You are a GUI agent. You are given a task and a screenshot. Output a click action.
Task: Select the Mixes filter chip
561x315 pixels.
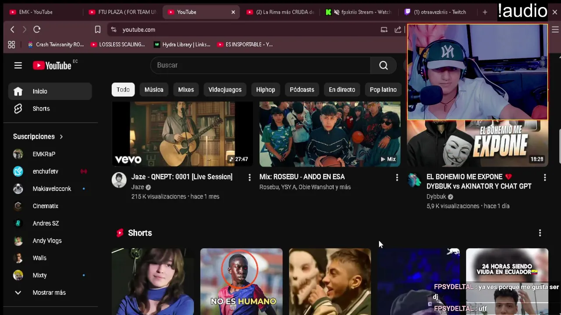(186, 89)
